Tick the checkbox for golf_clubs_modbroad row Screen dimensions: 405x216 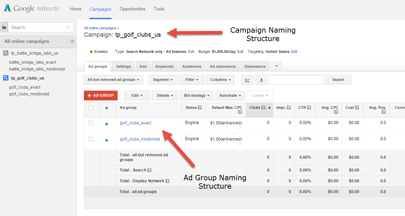[91, 139]
